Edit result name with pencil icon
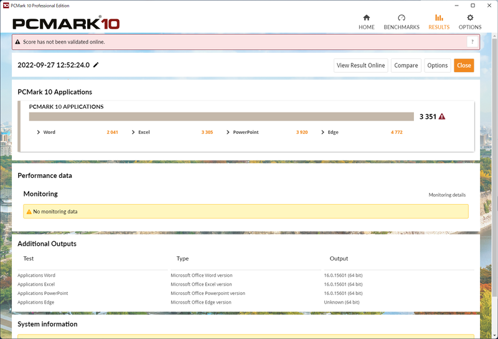The height and width of the screenshot is (339, 498). tap(96, 65)
